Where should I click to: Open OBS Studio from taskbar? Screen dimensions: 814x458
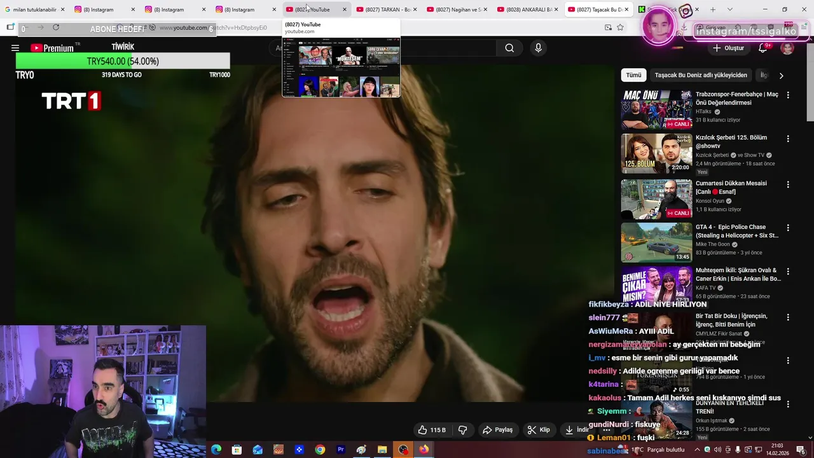tap(403, 450)
